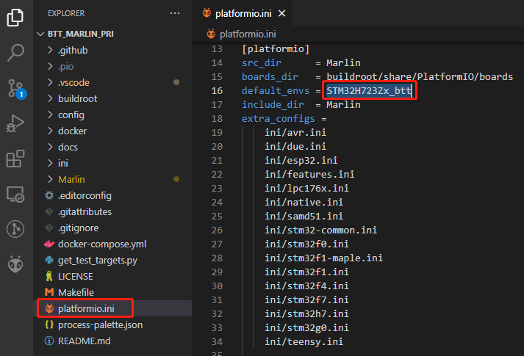
Task: Open the Explorer view in activity bar
Action: tap(15, 18)
